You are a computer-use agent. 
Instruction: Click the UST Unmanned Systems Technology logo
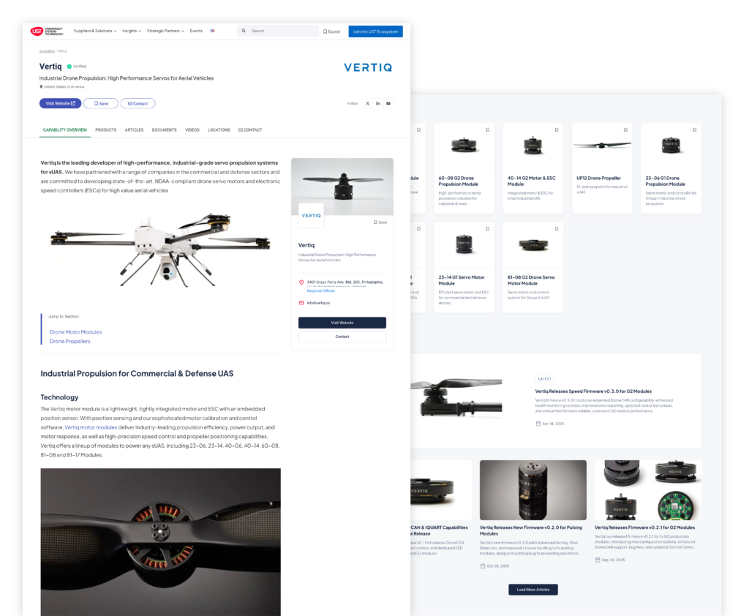pos(46,31)
